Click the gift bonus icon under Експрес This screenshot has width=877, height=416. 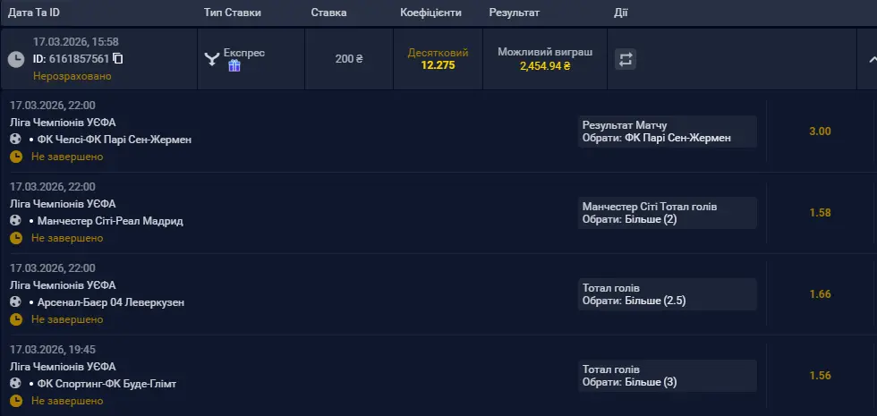[234, 65]
